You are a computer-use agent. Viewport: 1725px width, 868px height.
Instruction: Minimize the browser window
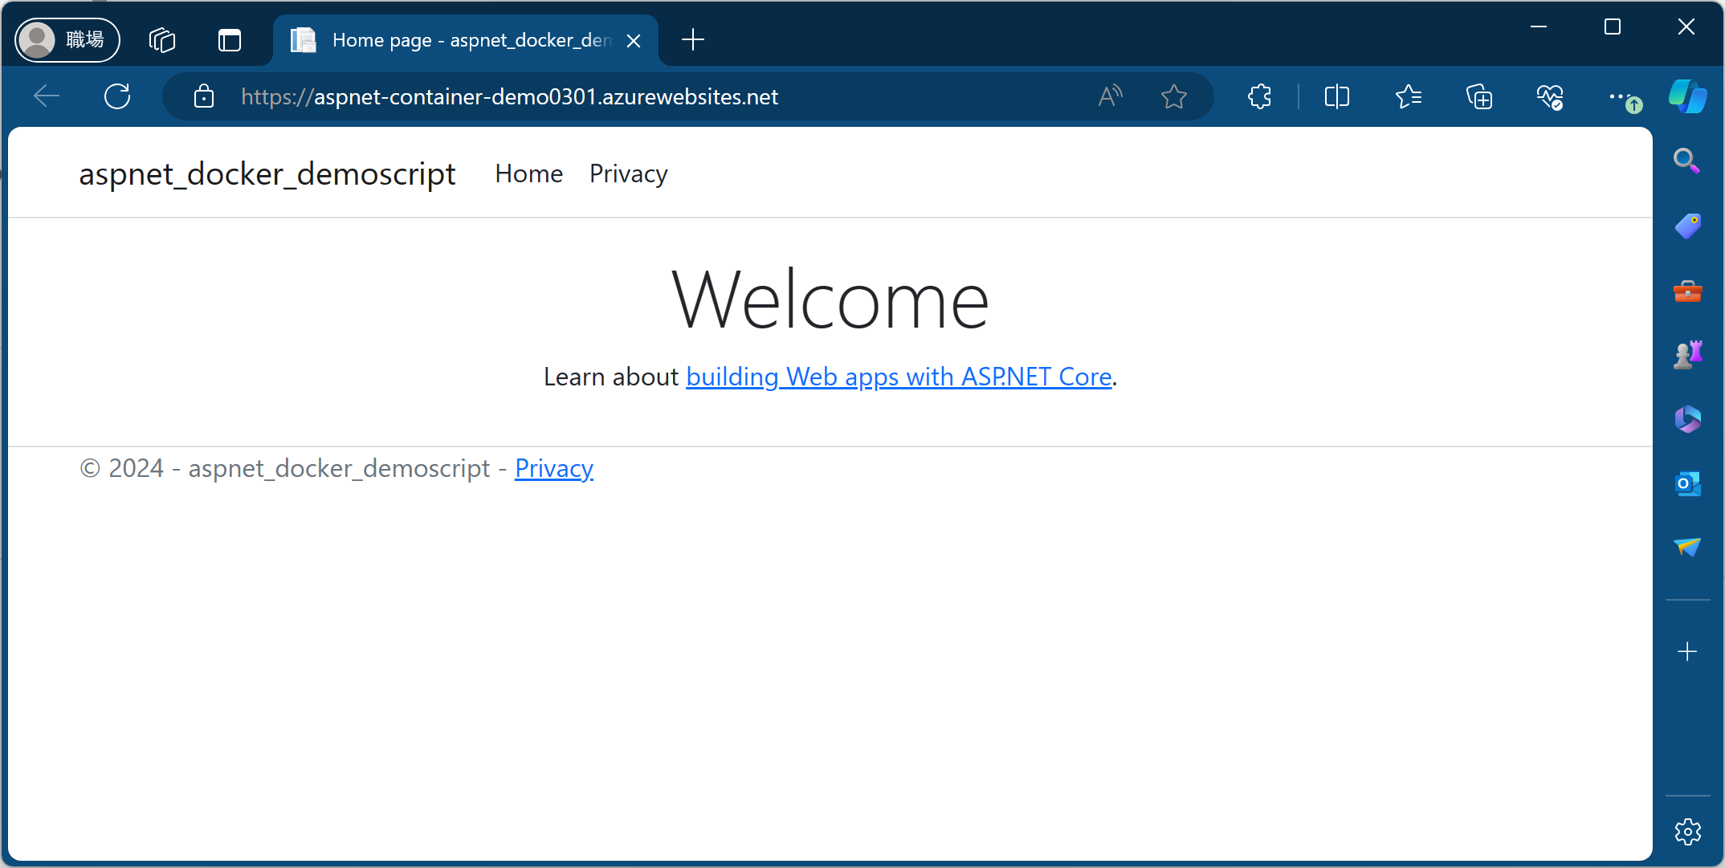click(x=1539, y=26)
